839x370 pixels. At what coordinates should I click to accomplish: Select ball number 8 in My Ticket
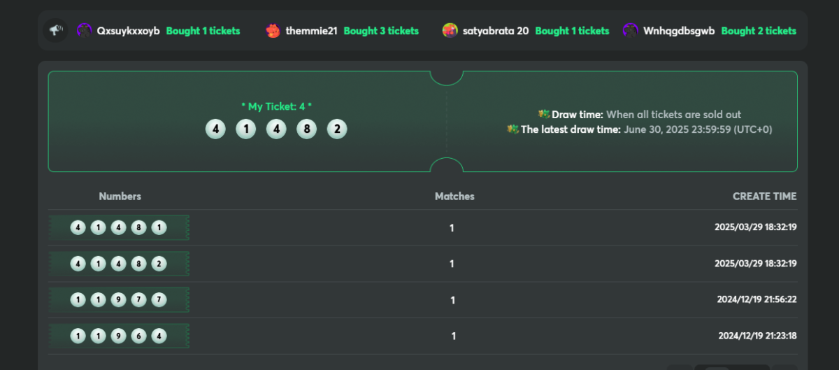306,129
